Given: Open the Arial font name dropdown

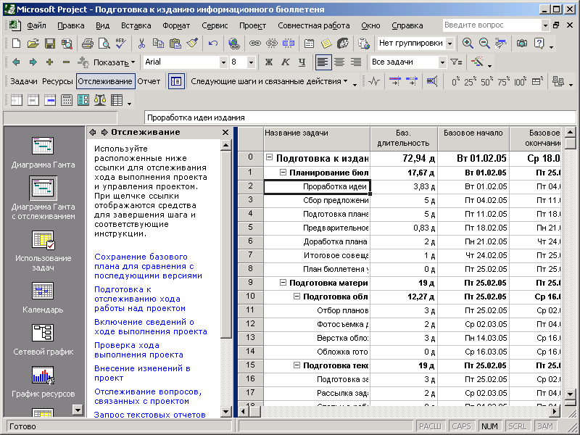Looking at the screenshot, I should tap(223, 62).
